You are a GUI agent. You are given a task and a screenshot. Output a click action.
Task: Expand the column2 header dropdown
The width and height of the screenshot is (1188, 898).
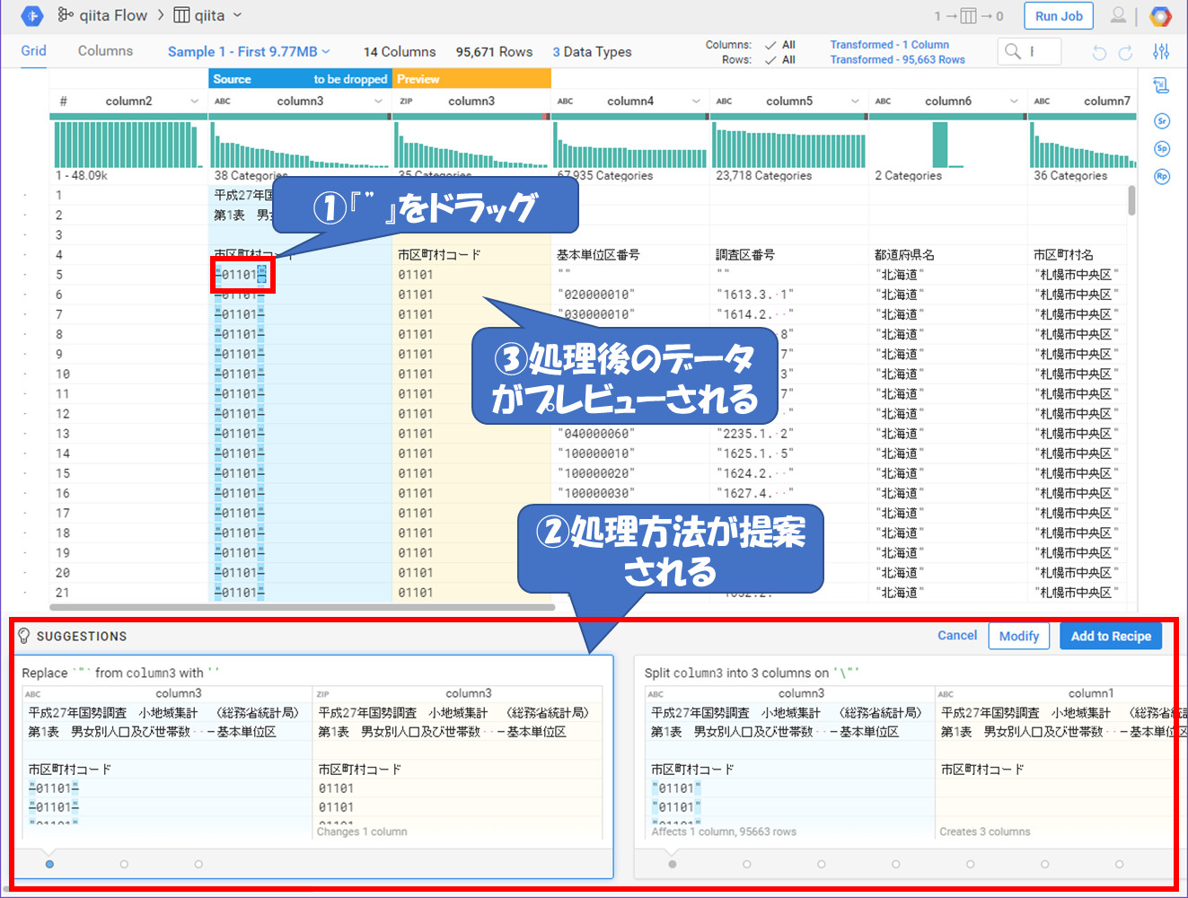pyautogui.click(x=195, y=101)
